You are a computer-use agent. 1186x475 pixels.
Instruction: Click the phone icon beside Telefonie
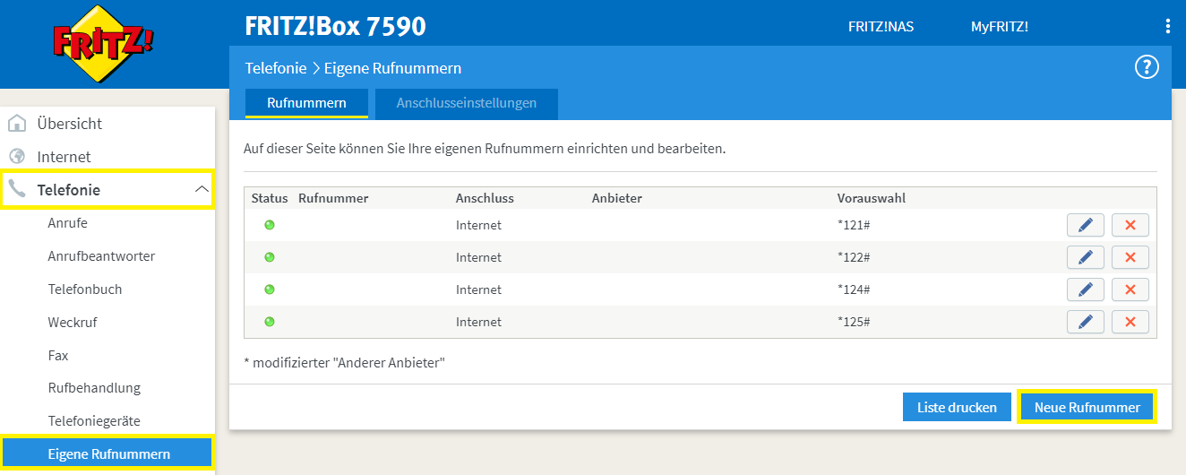coord(16,189)
